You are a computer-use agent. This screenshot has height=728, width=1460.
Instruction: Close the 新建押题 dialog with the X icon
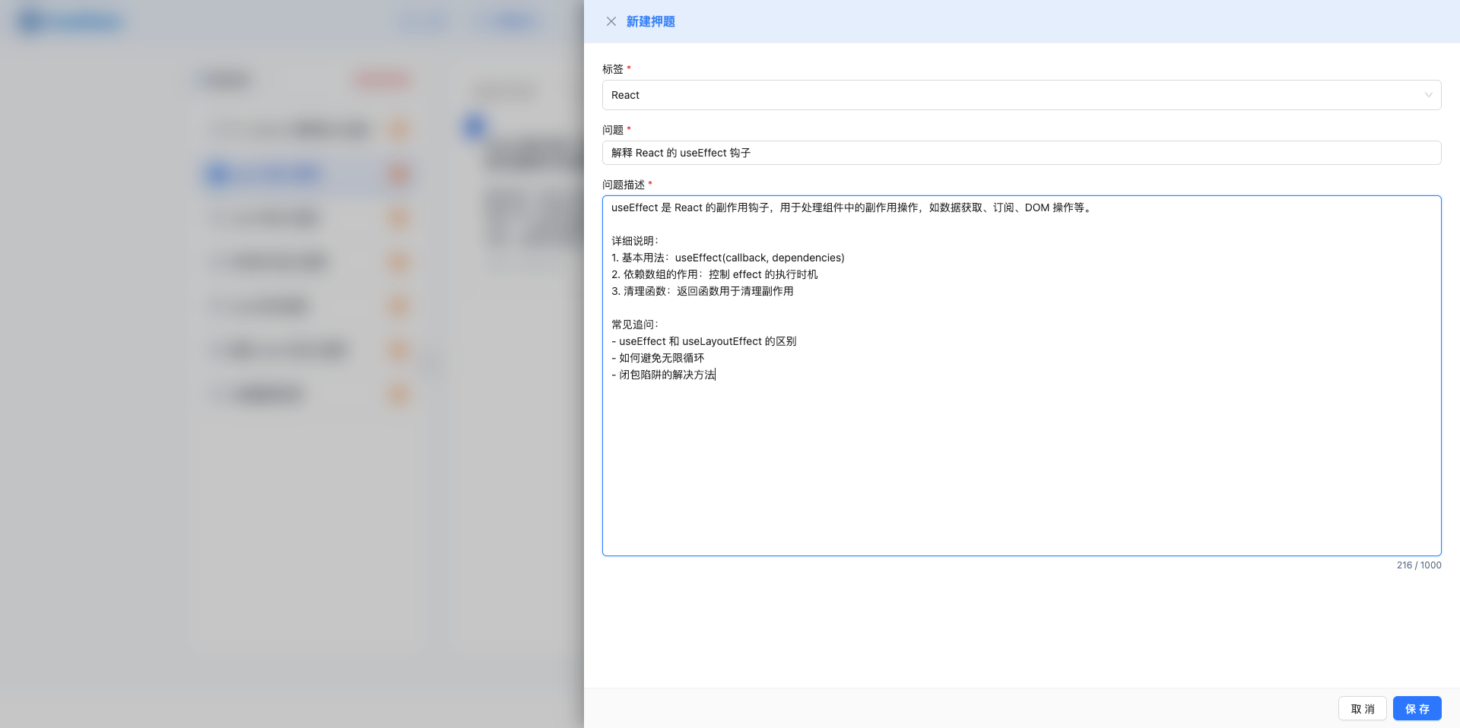(611, 21)
